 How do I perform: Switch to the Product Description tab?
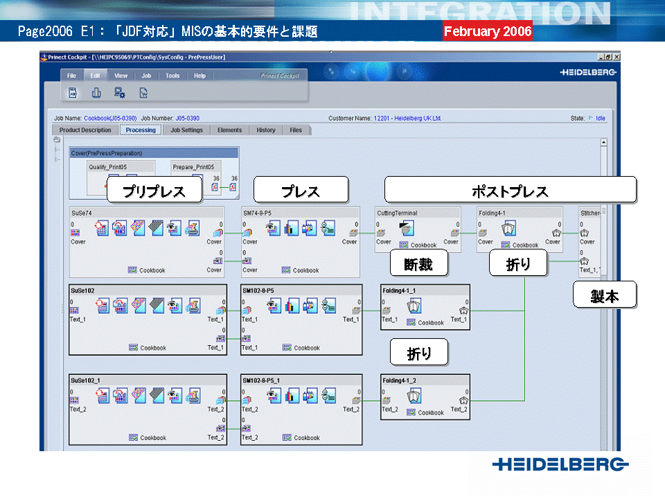[85, 130]
